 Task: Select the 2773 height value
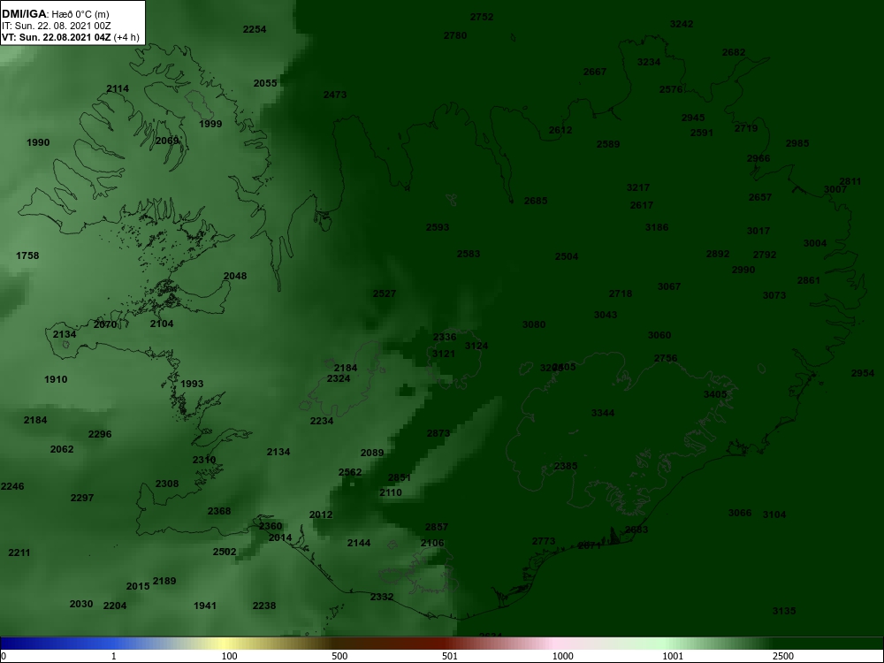544,542
